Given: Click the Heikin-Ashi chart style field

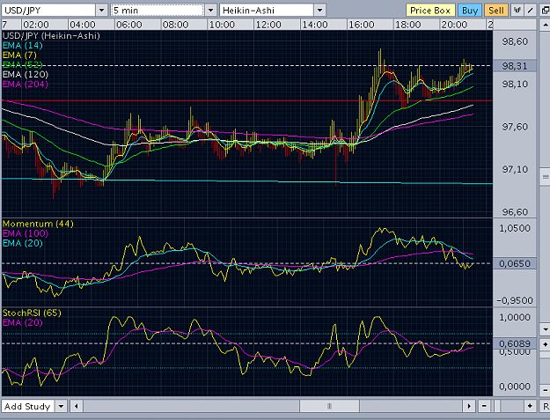Looking at the screenshot, I should [267, 11].
